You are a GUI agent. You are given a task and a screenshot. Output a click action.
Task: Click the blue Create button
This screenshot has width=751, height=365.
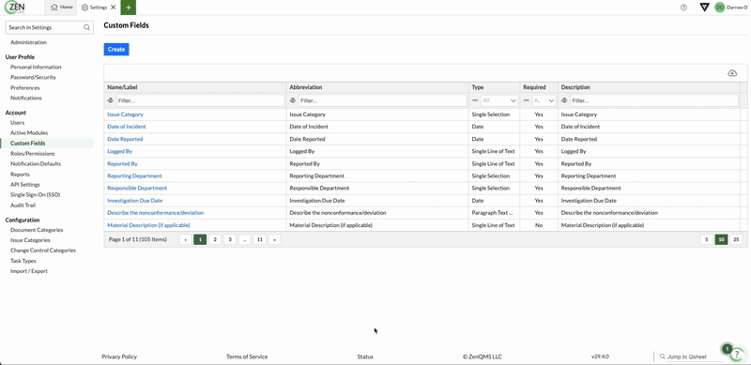click(x=116, y=50)
